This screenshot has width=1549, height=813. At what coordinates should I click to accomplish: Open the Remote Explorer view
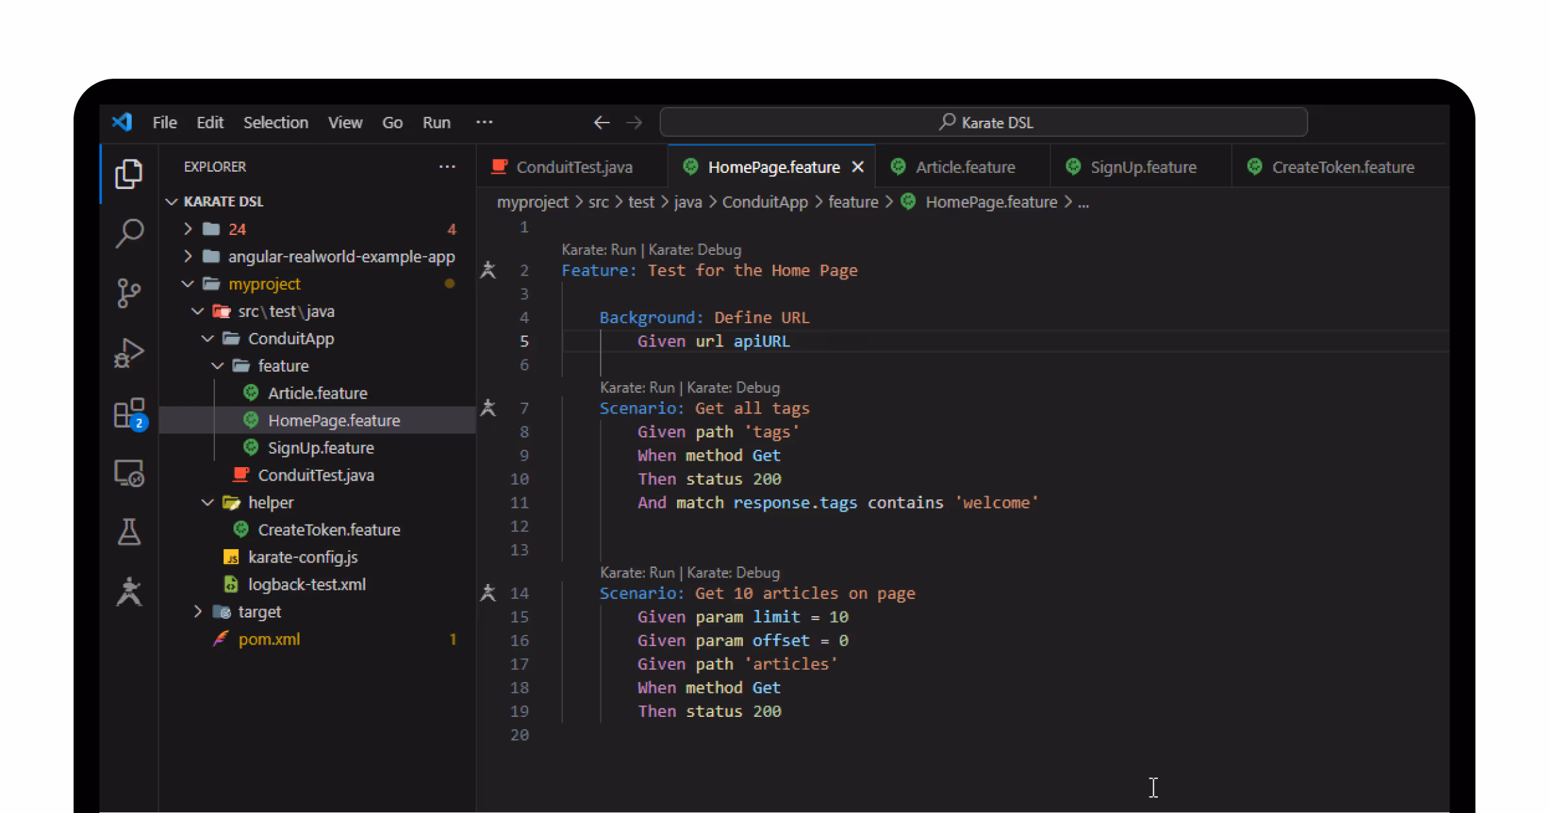[129, 474]
